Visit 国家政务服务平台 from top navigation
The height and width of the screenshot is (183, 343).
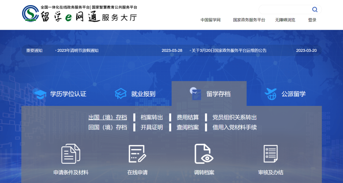point(249,20)
